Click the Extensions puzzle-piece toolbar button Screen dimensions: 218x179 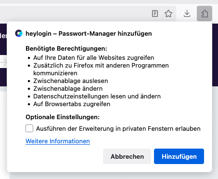click(x=205, y=14)
